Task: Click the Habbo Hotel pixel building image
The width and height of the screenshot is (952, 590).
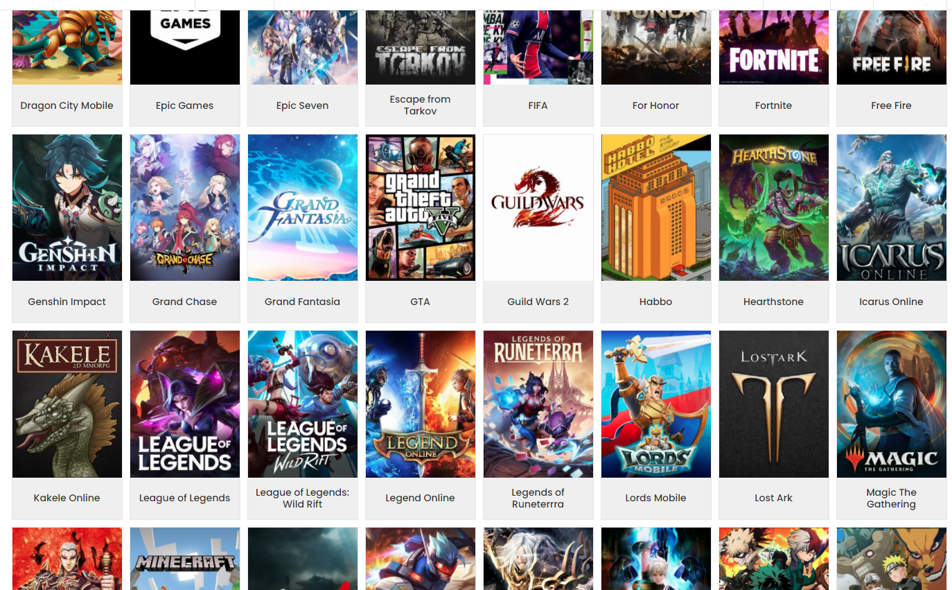Action: (656, 207)
